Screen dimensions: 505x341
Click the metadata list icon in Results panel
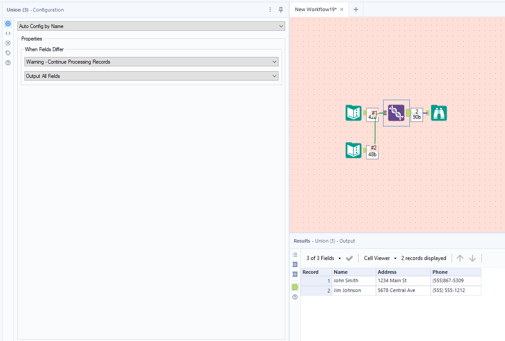(295, 254)
